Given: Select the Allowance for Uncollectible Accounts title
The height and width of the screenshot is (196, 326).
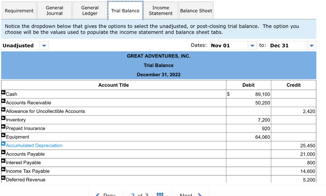Looking at the screenshot, I should [45, 112].
